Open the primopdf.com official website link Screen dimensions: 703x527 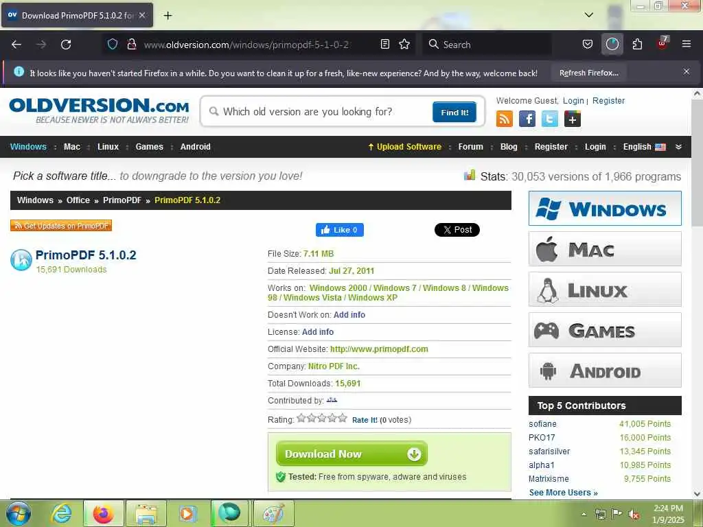click(379, 349)
